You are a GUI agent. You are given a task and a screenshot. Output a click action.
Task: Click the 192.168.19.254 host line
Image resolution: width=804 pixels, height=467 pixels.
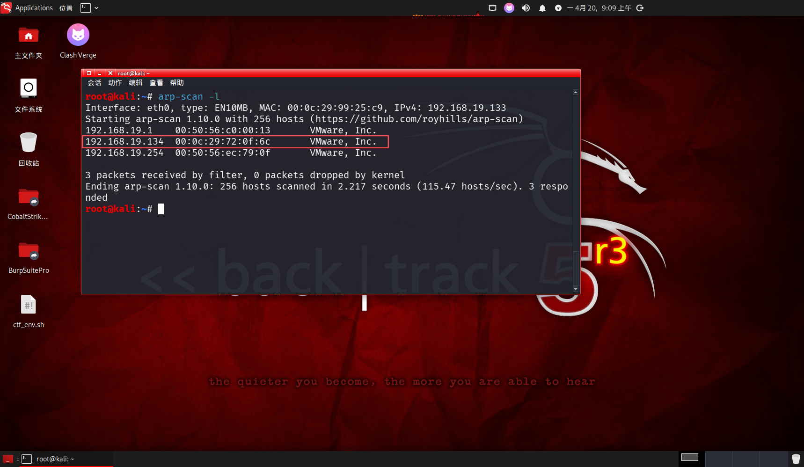(x=231, y=153)
